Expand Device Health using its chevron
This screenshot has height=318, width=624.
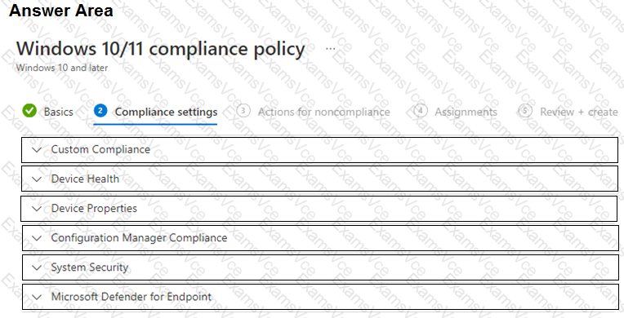[x=37, y=179]
